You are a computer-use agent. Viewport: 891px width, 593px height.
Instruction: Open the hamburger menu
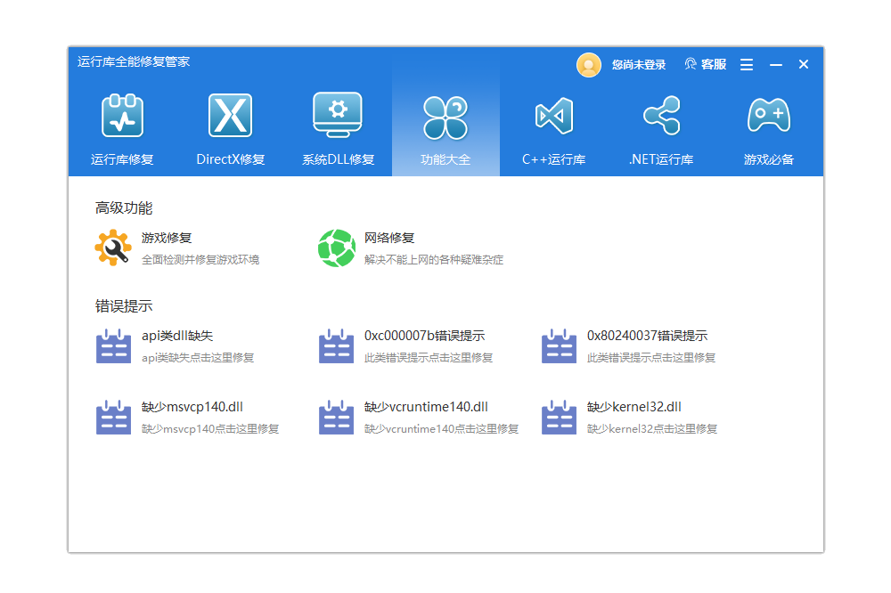click(x=747, y=64)
